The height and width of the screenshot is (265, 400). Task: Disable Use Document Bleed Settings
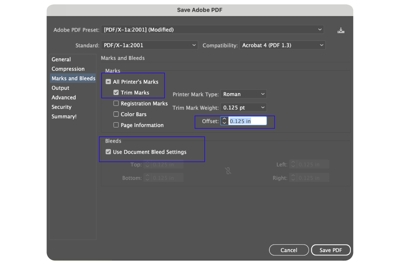tap(108, 152)
